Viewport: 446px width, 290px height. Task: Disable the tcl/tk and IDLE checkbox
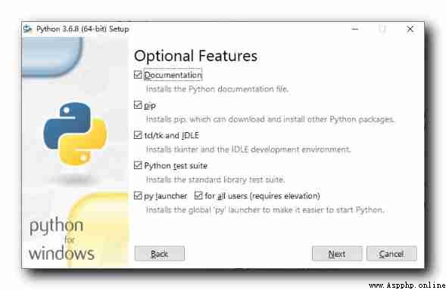138,135
